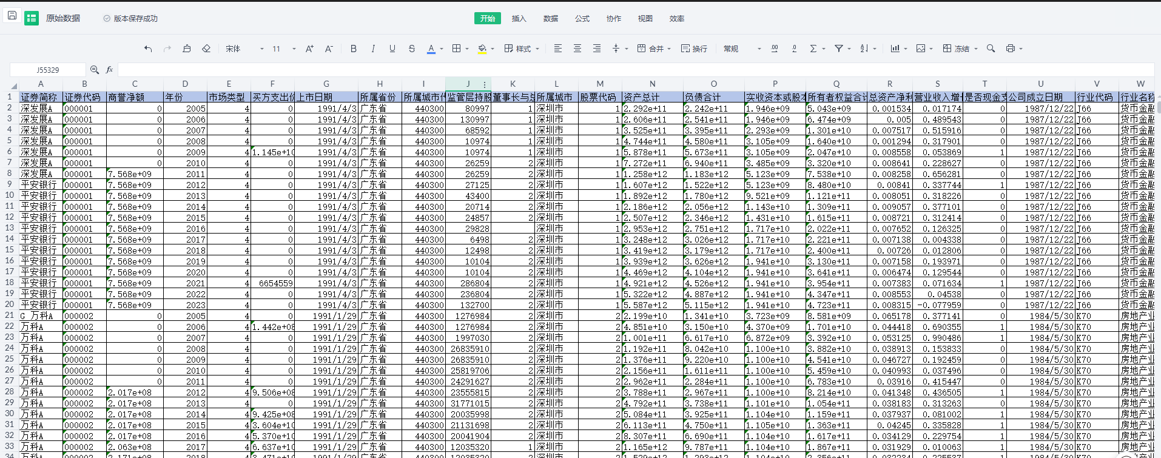This screenshot has height=458, width=1161.
Task: Open the 插入 tab
Action: [x=519, y=18]
